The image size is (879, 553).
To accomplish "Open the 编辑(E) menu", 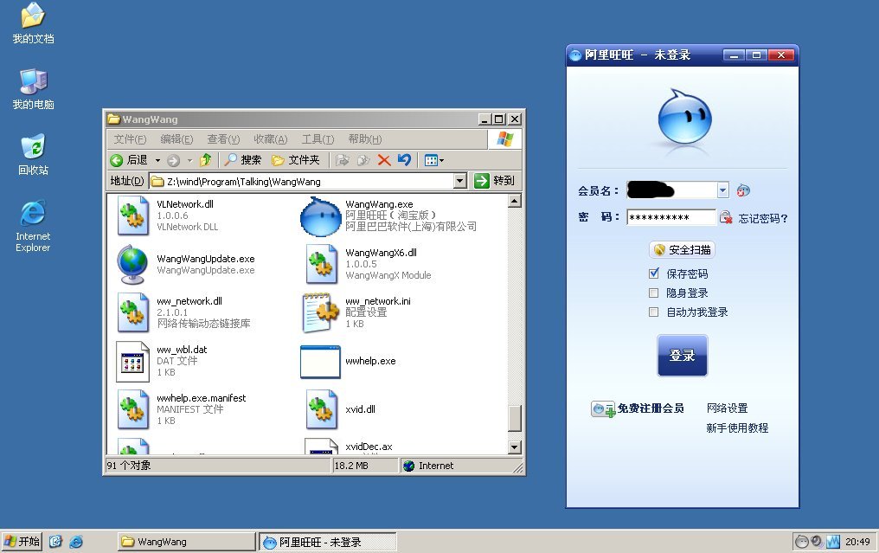I will [176, 139].
